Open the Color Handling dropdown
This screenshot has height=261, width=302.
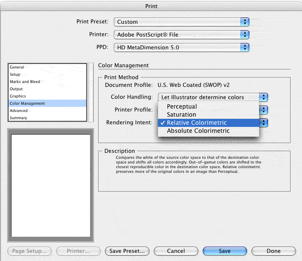(x=213, y=97)
